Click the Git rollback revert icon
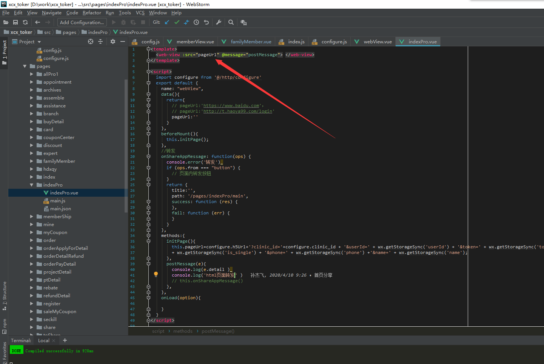Image resolution: width=544 pixels, height=364 pixels. (x=206, y=22)
